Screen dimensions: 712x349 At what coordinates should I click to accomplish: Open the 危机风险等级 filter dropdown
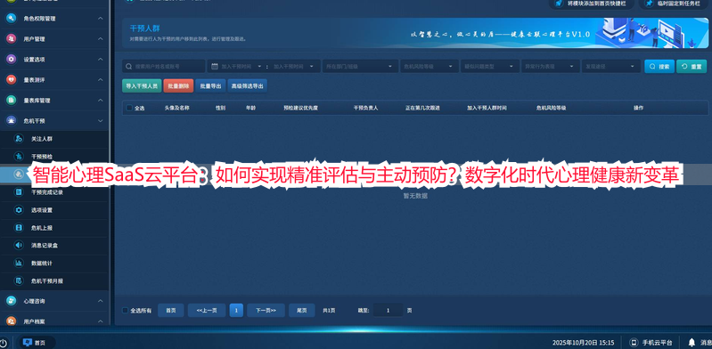(x=430, y=66)
